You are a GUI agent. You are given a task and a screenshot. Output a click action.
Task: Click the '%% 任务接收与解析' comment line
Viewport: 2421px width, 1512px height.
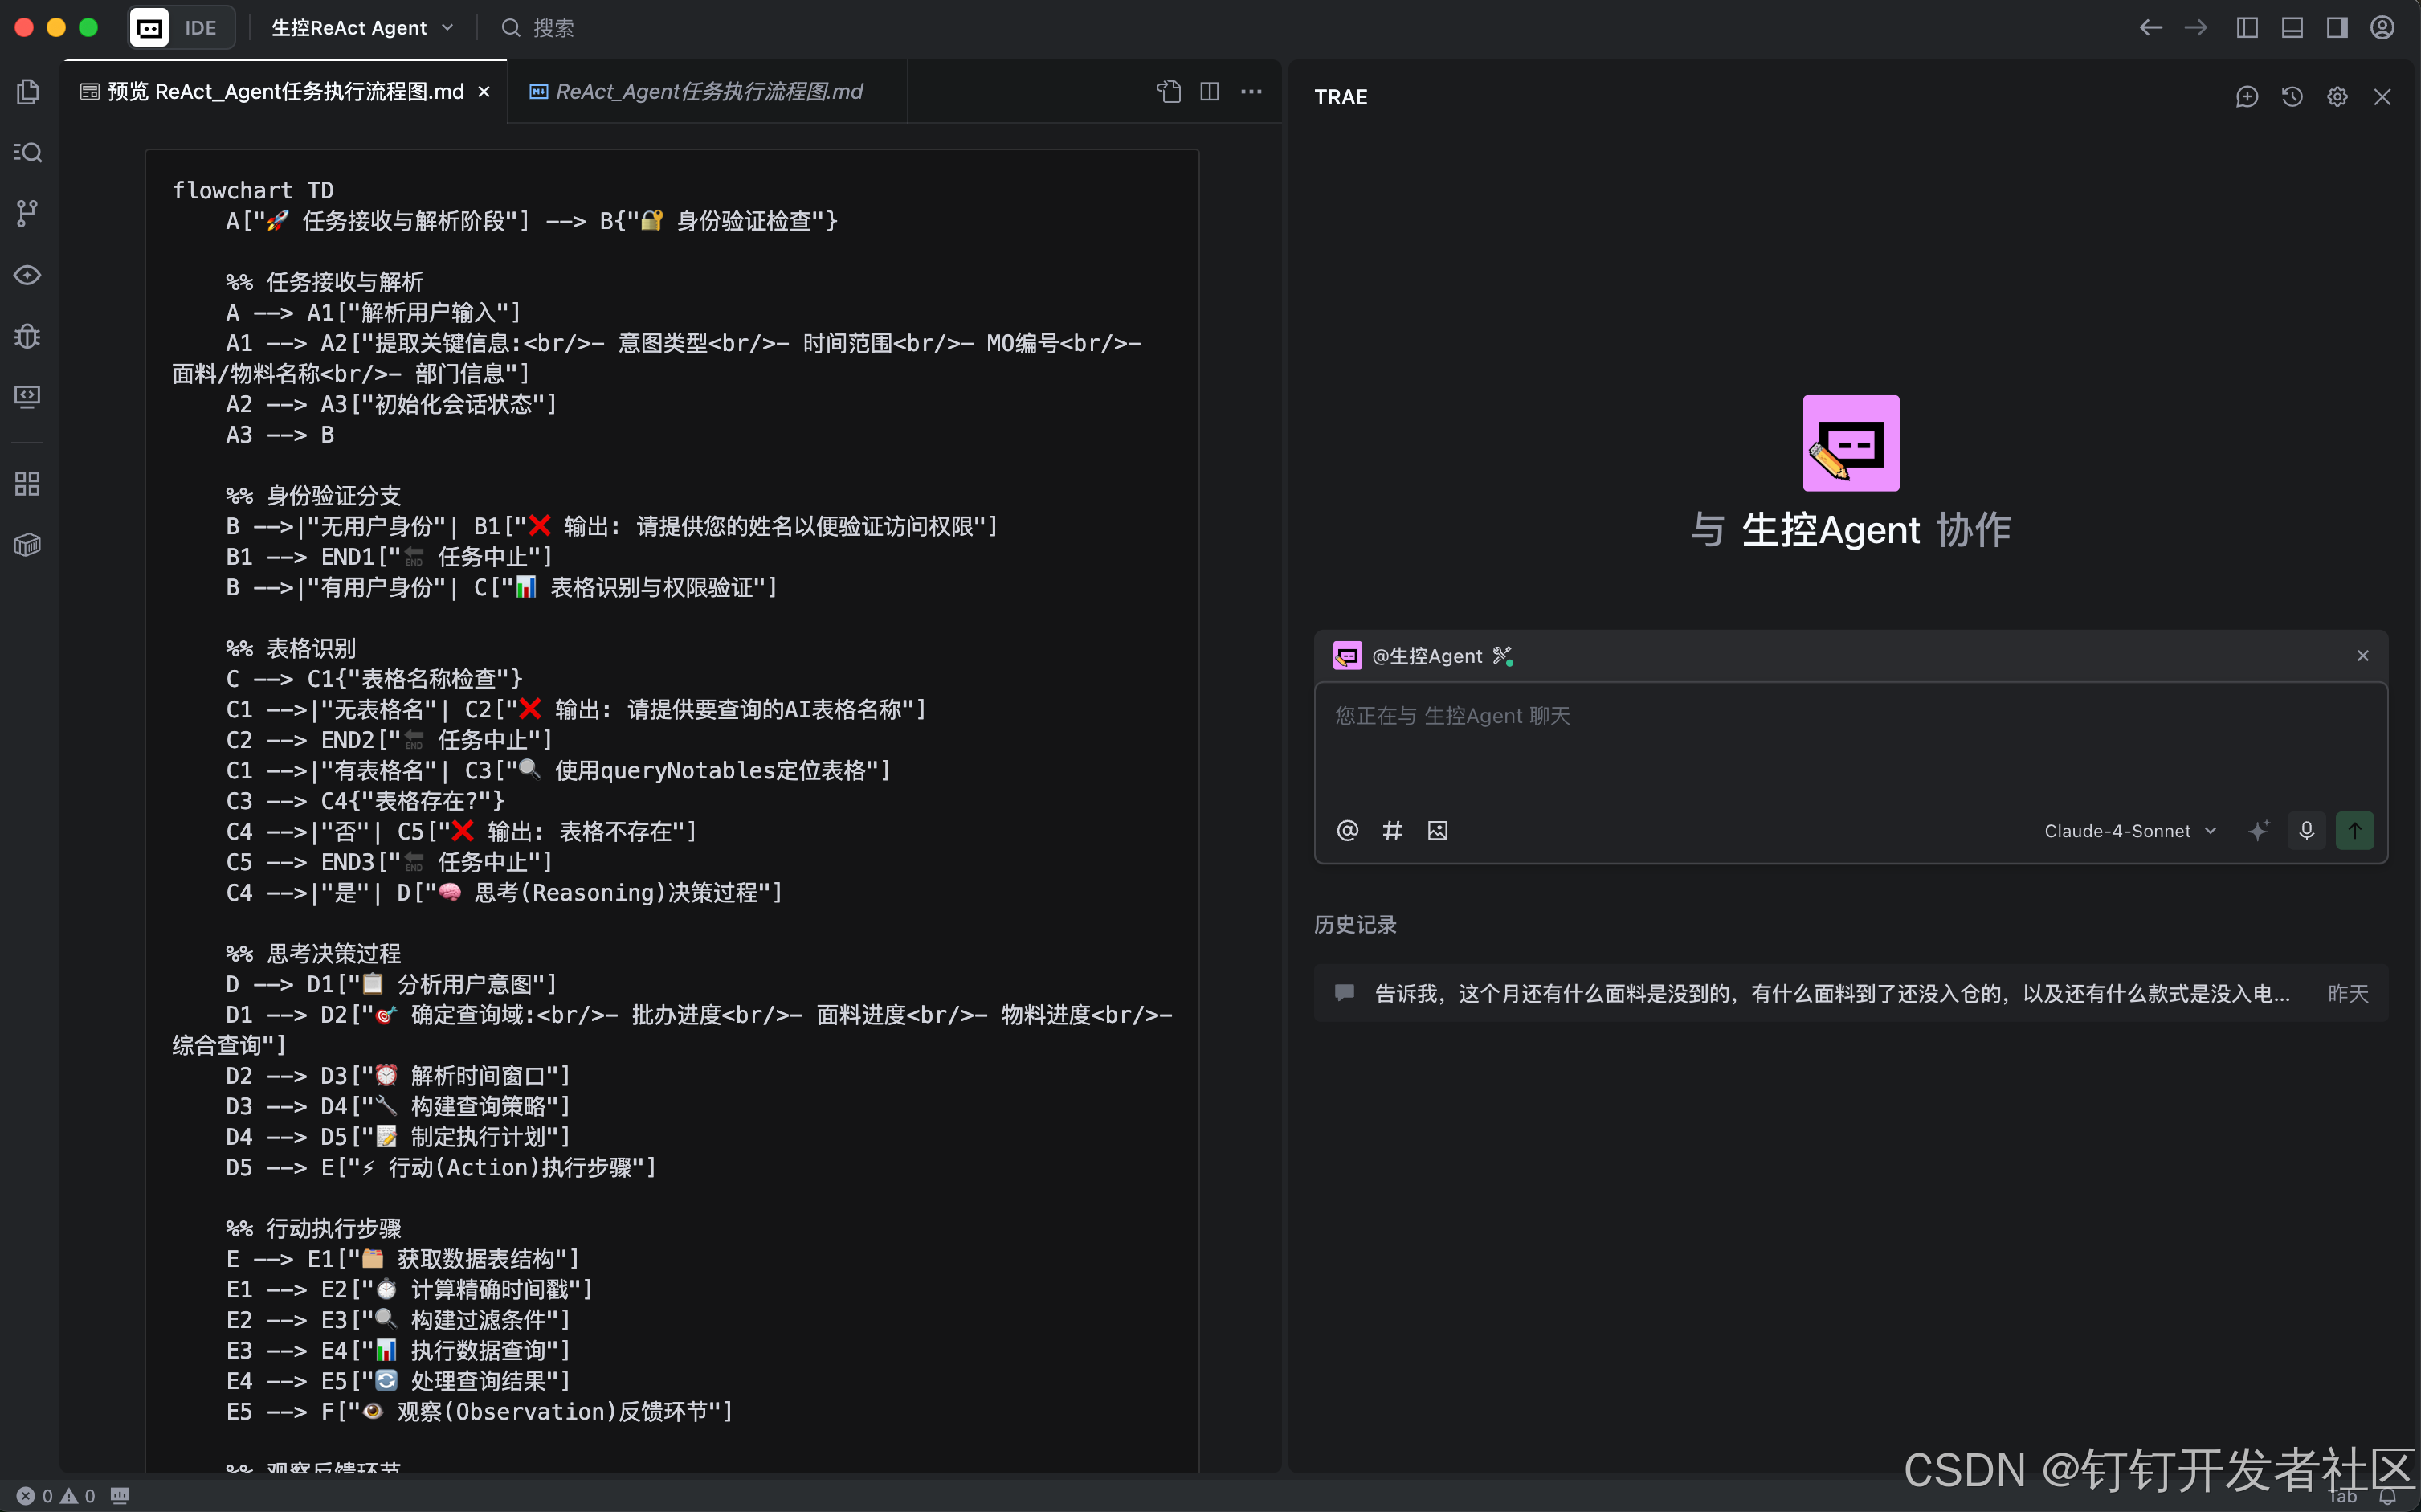pyautogui.click(x=325, y=282)
